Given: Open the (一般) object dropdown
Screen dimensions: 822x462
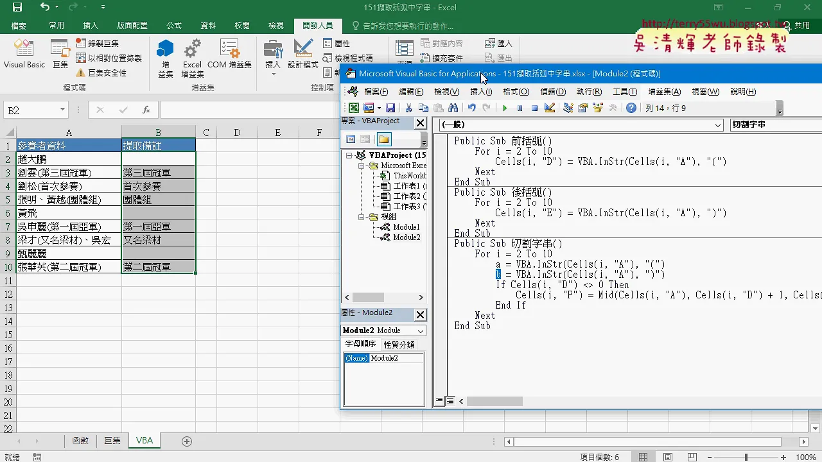Looking at the screenshot, I should click(x=718, y=124).
